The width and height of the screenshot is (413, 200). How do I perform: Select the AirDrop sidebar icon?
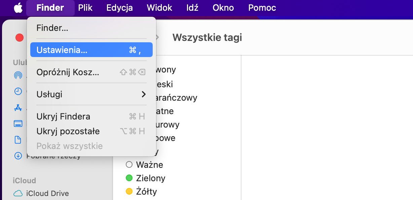tap(18, 76)
